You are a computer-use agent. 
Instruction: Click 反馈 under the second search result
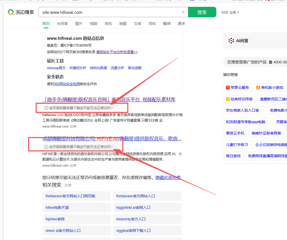[x=73, y=165]
